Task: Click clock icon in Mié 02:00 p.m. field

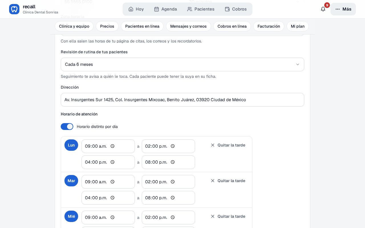Action: click(x=173, y=217)
